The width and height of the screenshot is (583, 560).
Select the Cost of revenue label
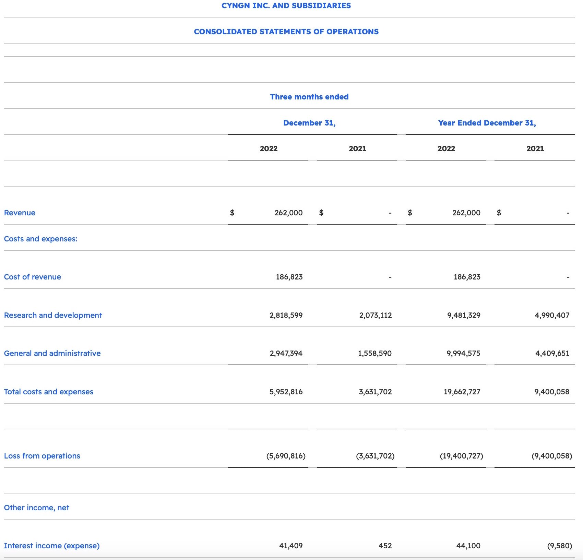point(33,277)
